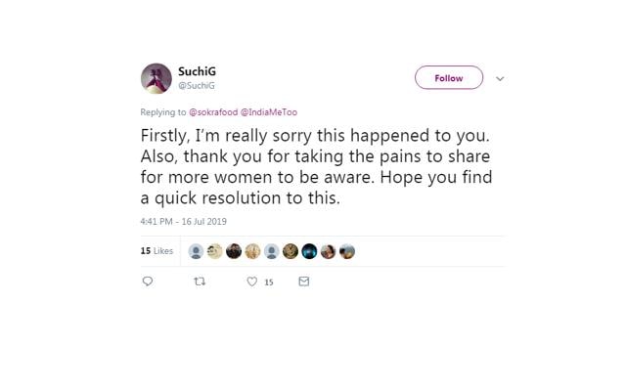Screen dimensions: 626x390
Task: Retweet this tweet using the retweet icon
Action: tap(200, 282)
